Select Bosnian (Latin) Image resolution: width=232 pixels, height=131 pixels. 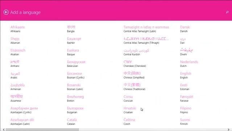point(75,87)
